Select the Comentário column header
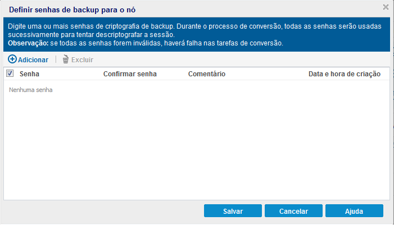The width and height of the screenshot is (394, 225). point(207,74)
